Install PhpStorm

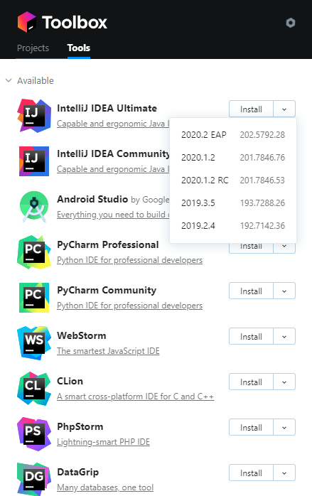pos(251,427)
